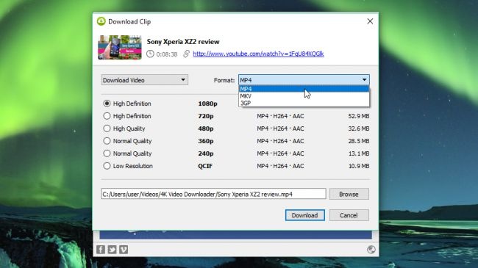Click the Vimeo icon

pyautogui.click(x=124, y=250)
